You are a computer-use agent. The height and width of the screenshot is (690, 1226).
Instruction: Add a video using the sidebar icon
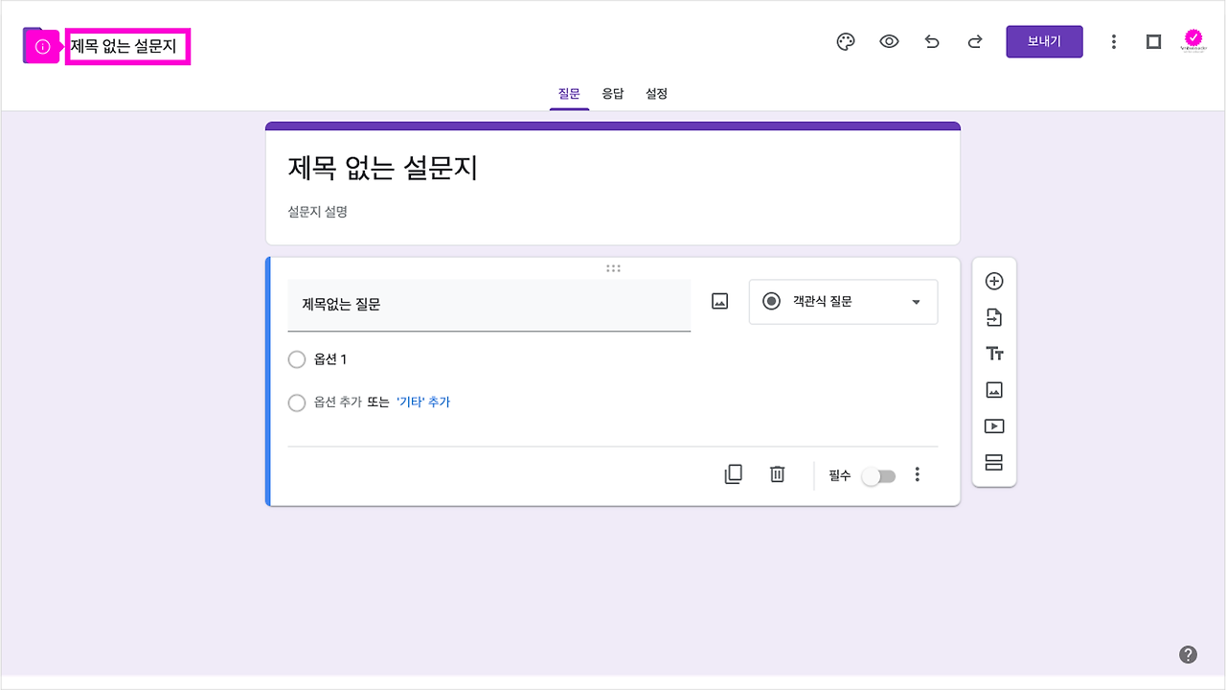994,425
